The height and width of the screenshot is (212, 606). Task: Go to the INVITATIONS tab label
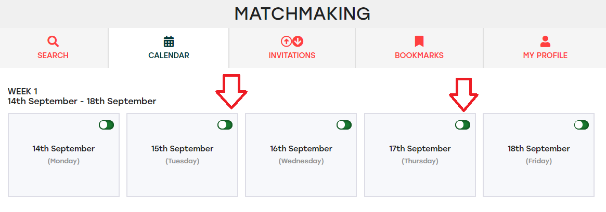click(x=292, y=55)
